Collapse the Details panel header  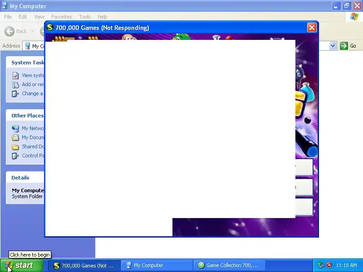25,178
